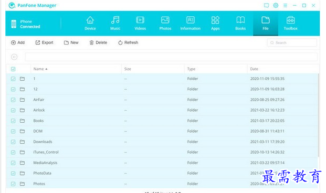Click the connected iPhone device icon
The height and width of the screenshot is (193, 326).
(x=14, y=24)
